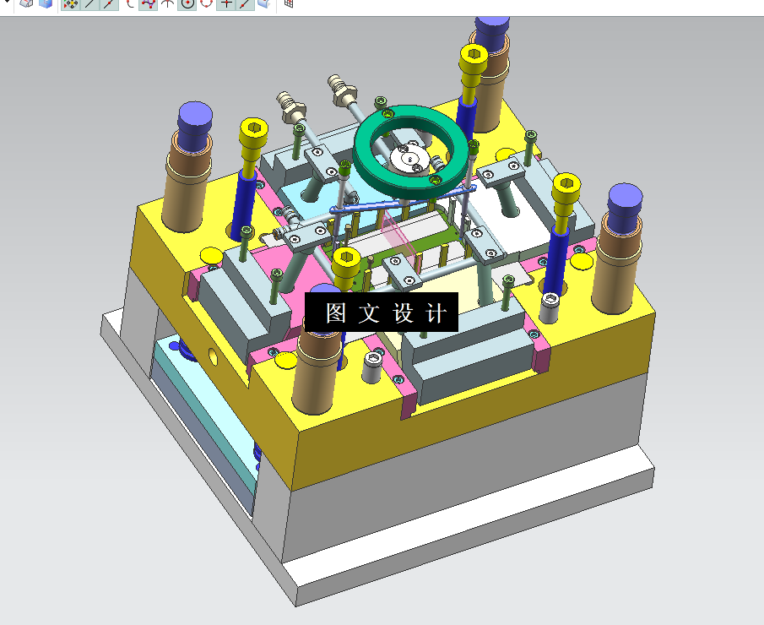764x625 pixels.
Task: Click the grid snap icon
Action: pos(289,4)
